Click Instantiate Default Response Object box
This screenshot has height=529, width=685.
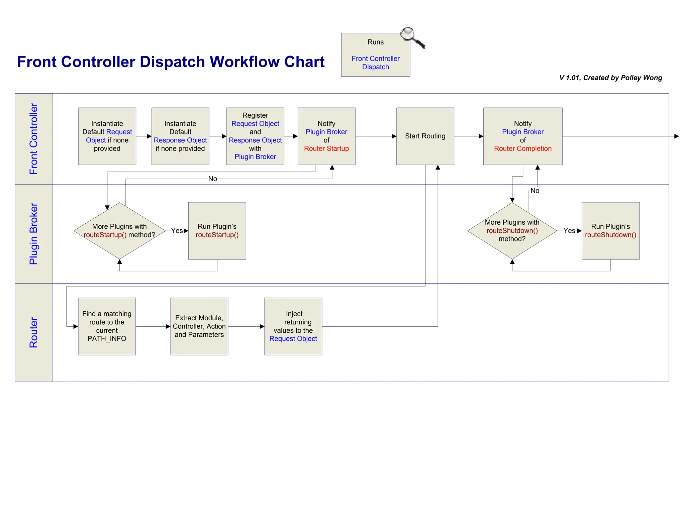pos(180,136)
